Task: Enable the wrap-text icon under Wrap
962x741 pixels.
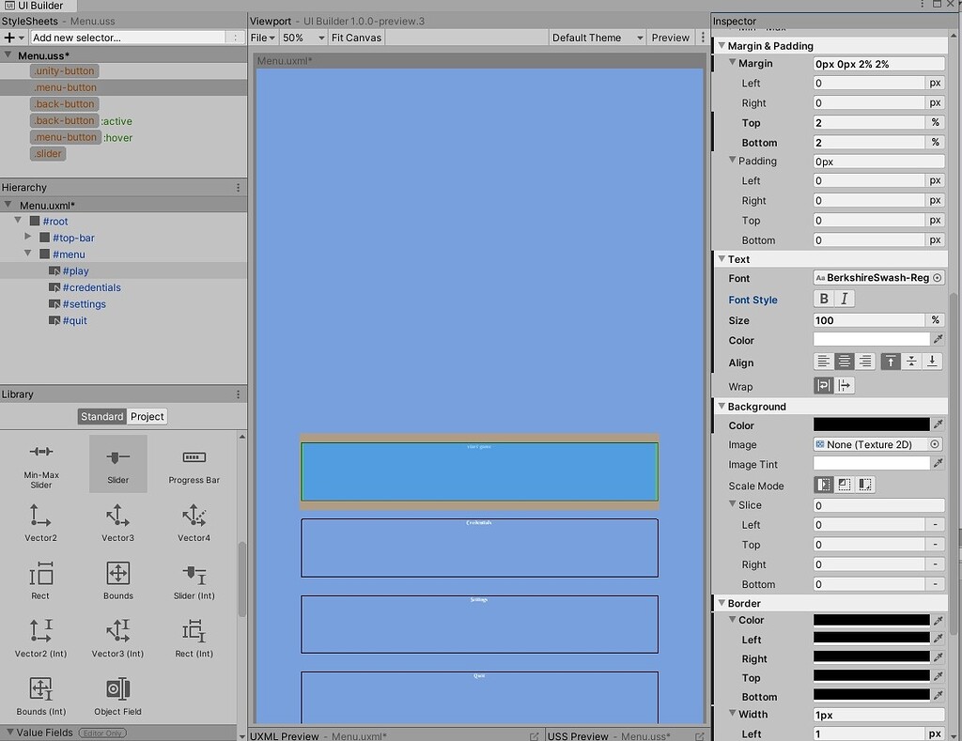Action: 824,385
